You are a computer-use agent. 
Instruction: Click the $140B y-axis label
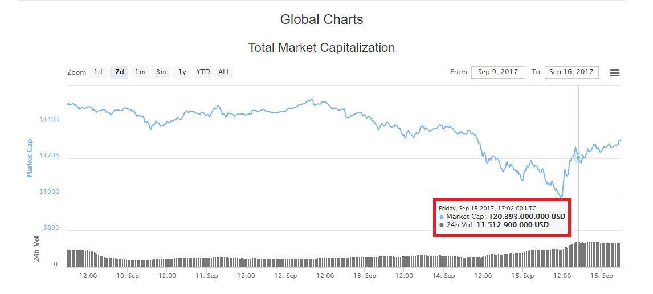[49, 120]
